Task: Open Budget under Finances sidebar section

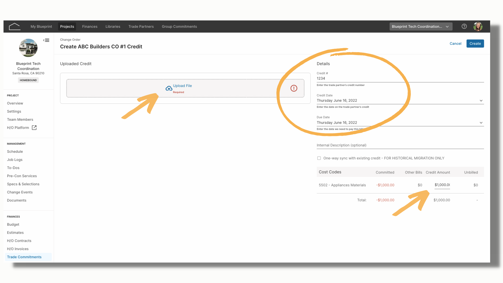Action: (13, 224)
